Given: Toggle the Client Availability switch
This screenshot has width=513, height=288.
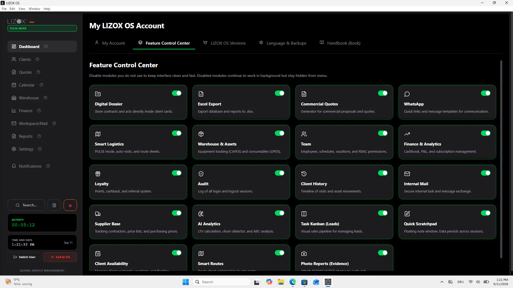Looking at the screenshot, I should coord(177,253).
